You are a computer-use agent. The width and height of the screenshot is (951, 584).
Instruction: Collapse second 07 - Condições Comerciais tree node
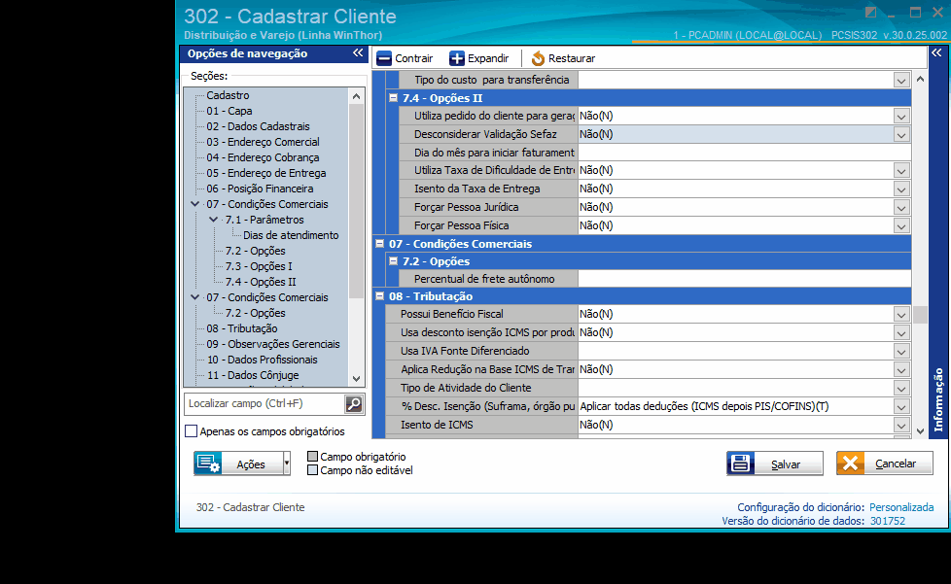(x=195, y=297)
